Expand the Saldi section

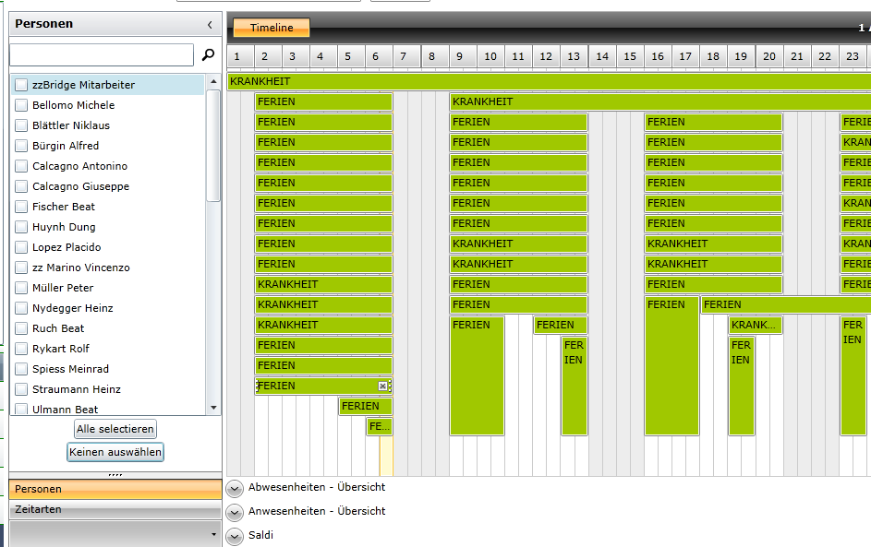click(x=235, y=537)
